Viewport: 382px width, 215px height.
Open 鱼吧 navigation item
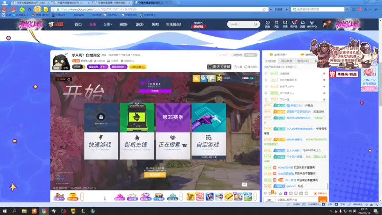click(x=155, y=24)
